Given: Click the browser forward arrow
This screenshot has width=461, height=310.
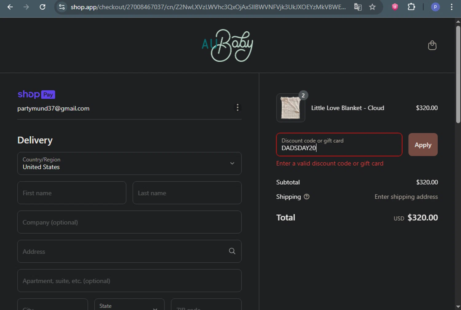Looking at the screenshot, I should coord(26,7).
